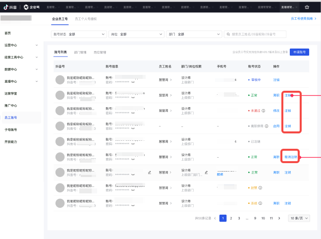Click the info icon next to 冻结
Viewport: 321px width, 239px height.
[x=260, y=203]
